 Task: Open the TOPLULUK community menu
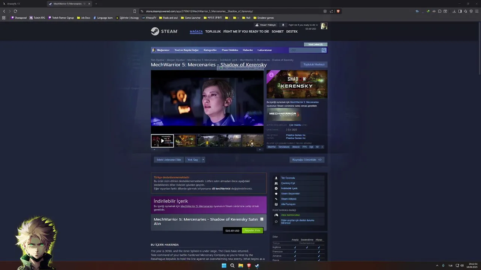coord(213,31)
